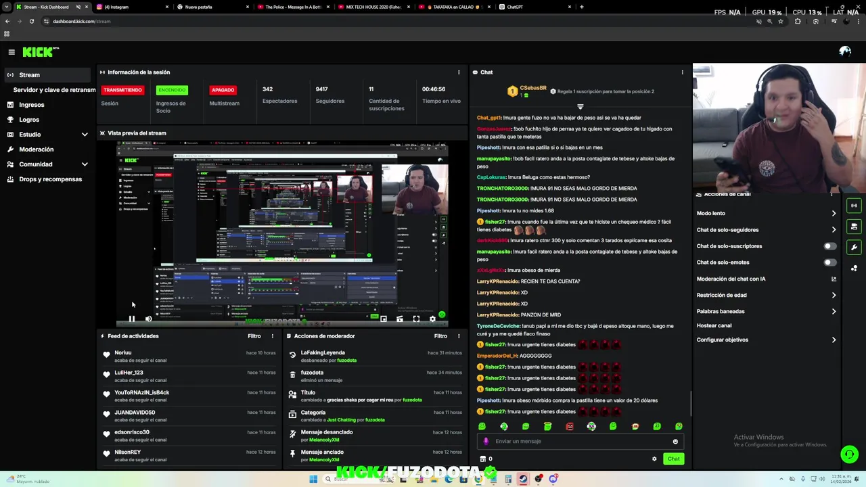Collapse the leaderboard chevron below CSebasBR
Viewport: 866px width, 487px height.
click(580, 107)
